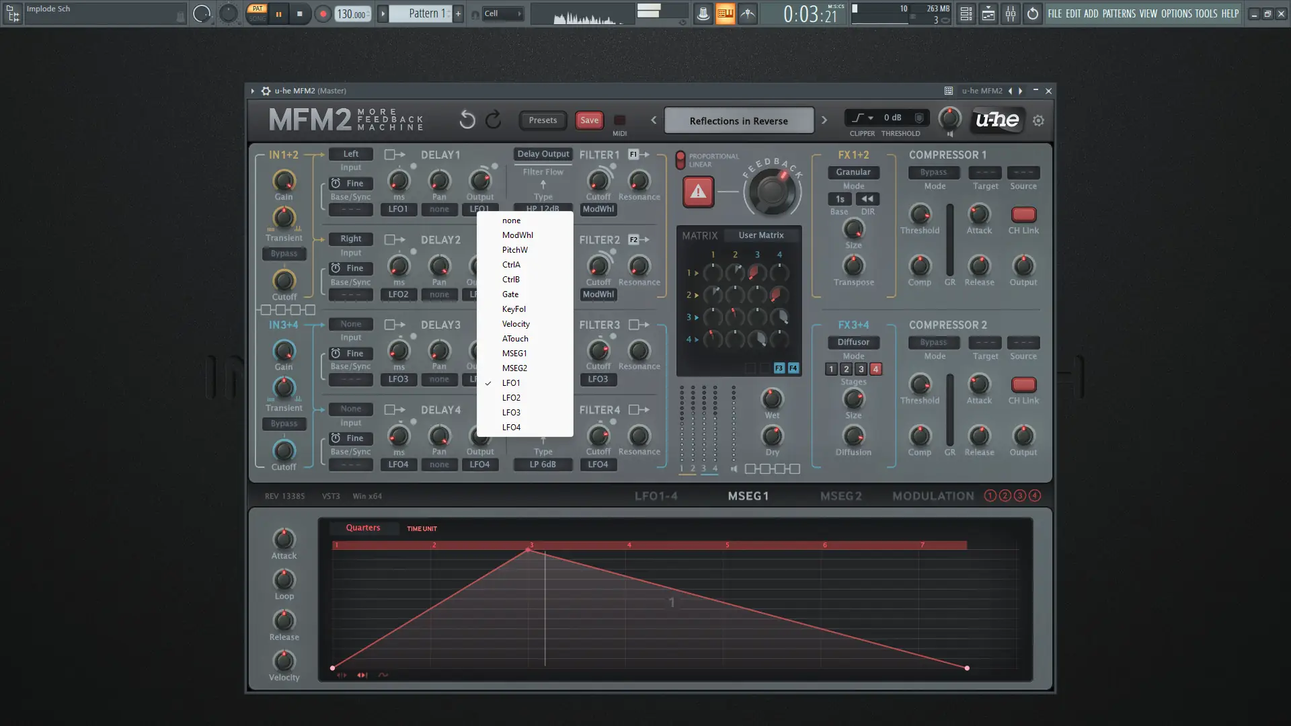Enable stage 4 button in Diffusor
This screenshot has width=1291, height=726.
[x=875, y=369]
